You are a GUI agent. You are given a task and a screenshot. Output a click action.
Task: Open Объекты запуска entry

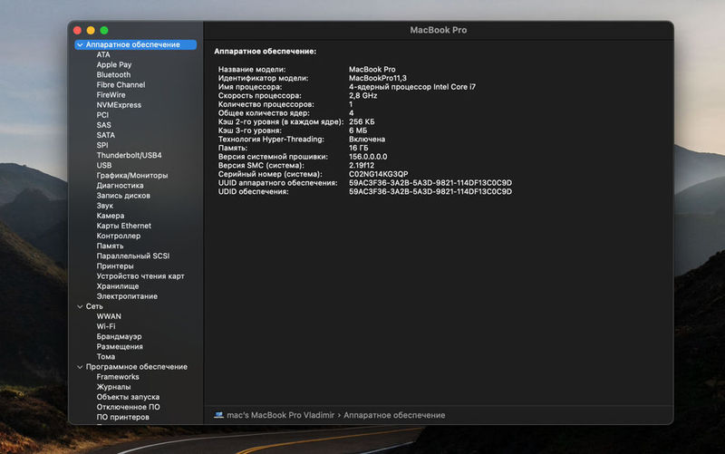[128, 397]
